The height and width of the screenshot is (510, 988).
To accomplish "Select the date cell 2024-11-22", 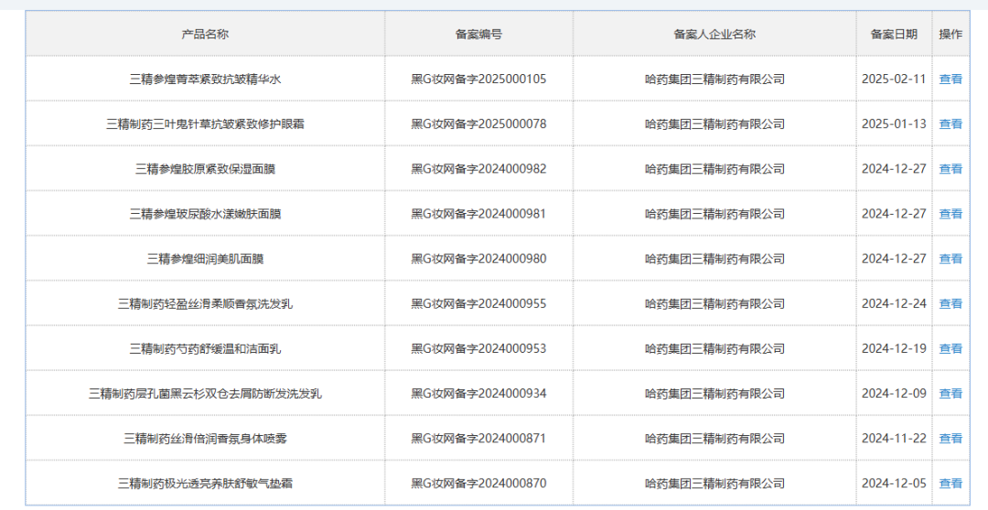I will 894,439.
